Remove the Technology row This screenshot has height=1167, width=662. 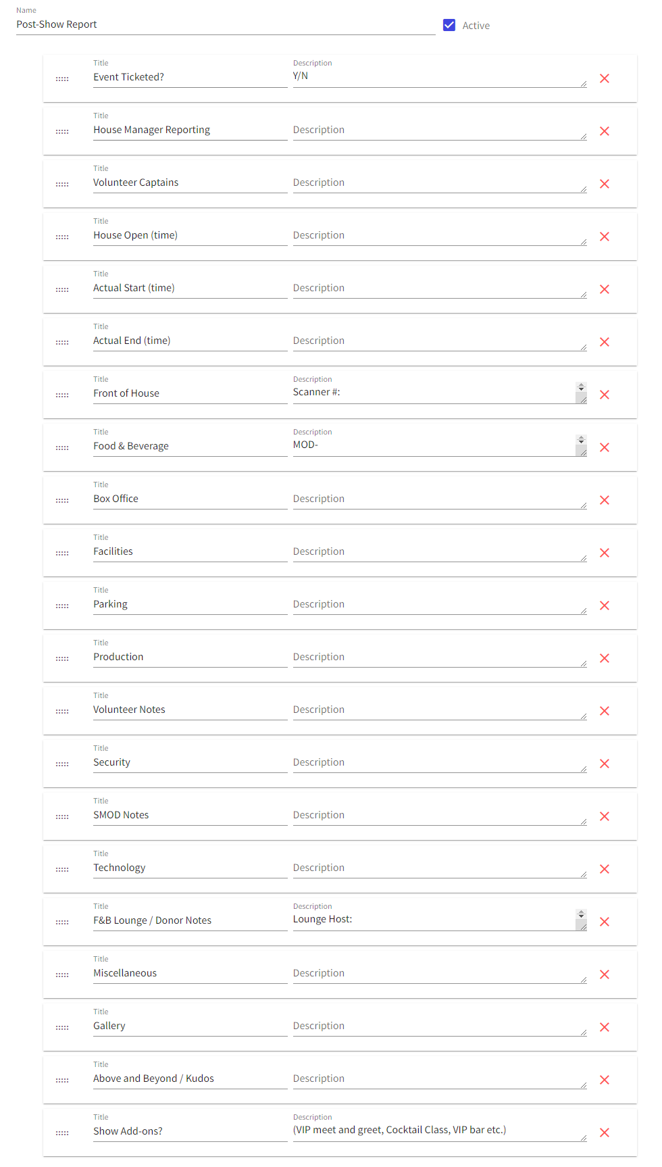(x=605, y=869)
